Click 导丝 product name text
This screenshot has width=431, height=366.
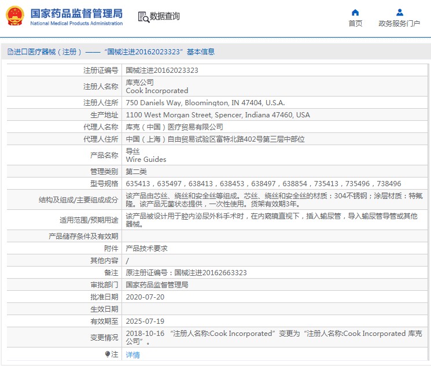click(x=132, y=151)
